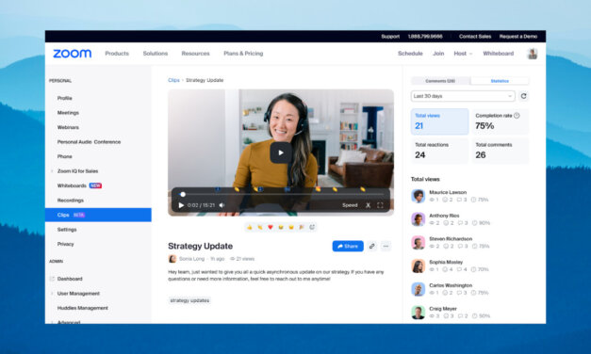This screenshot has width=591, height=354.
Task: Expand User Management in admin sidebar
Action: point(78,294)
